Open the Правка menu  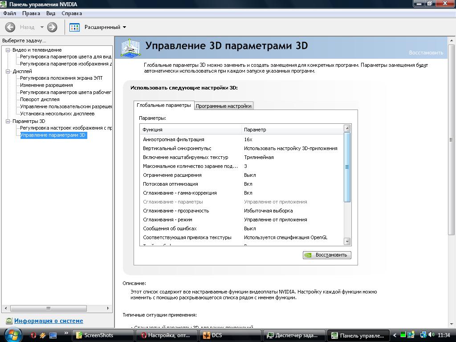pyautogui.click(x=31, y=13)
